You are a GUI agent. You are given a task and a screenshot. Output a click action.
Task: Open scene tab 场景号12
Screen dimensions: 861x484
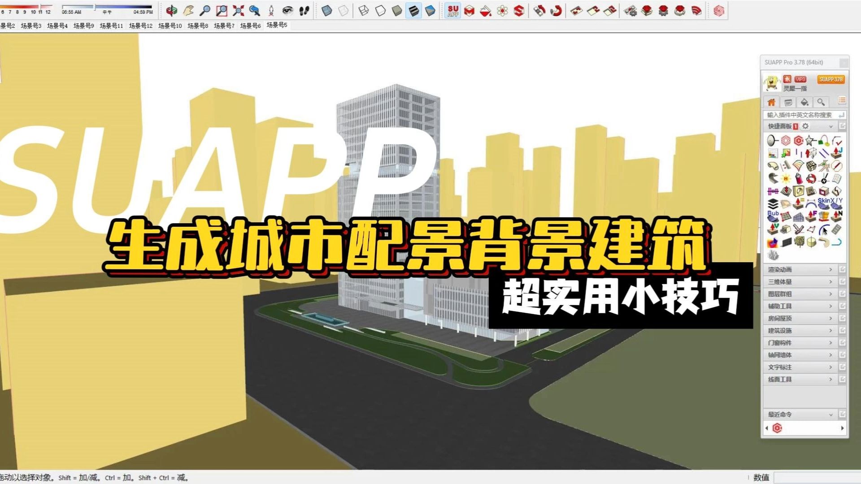point(141,26)
